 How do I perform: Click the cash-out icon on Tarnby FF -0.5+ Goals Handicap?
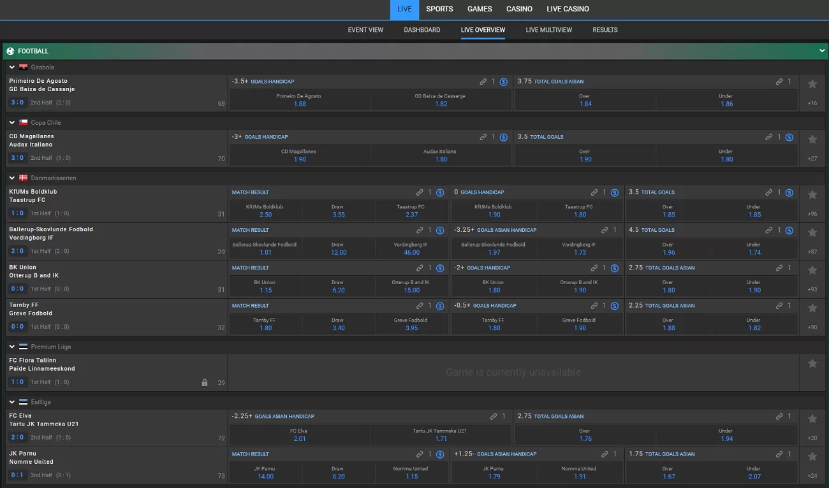[615, 306]
